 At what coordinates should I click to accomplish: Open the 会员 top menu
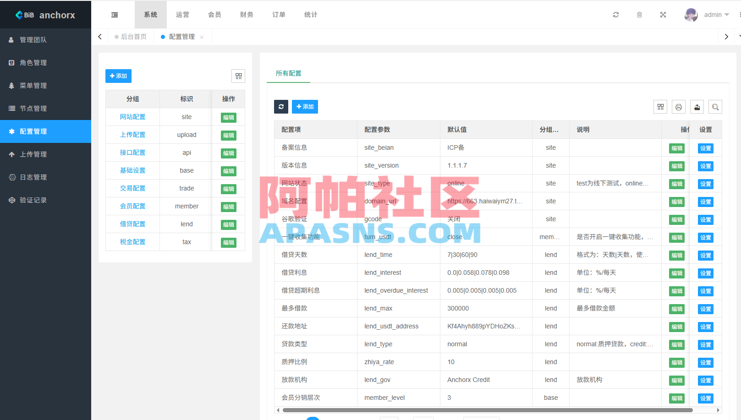point(214,15)
